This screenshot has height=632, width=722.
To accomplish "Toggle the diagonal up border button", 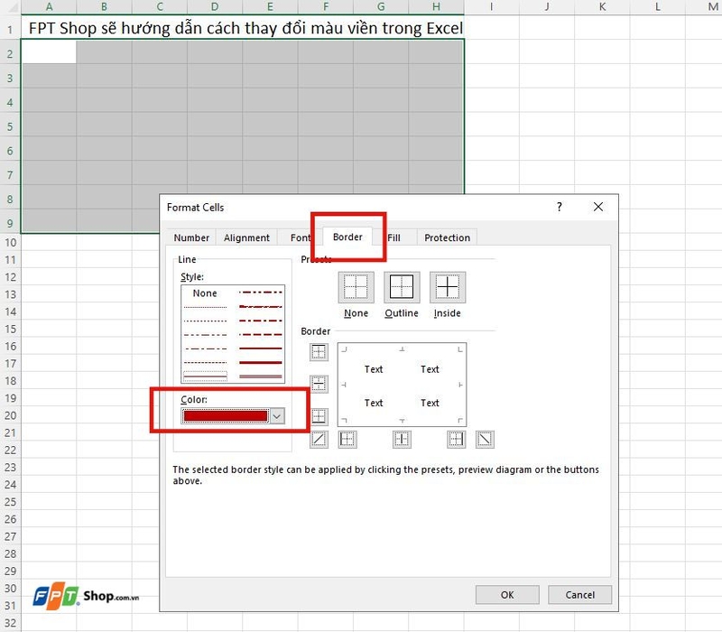I will click(318, 441).
